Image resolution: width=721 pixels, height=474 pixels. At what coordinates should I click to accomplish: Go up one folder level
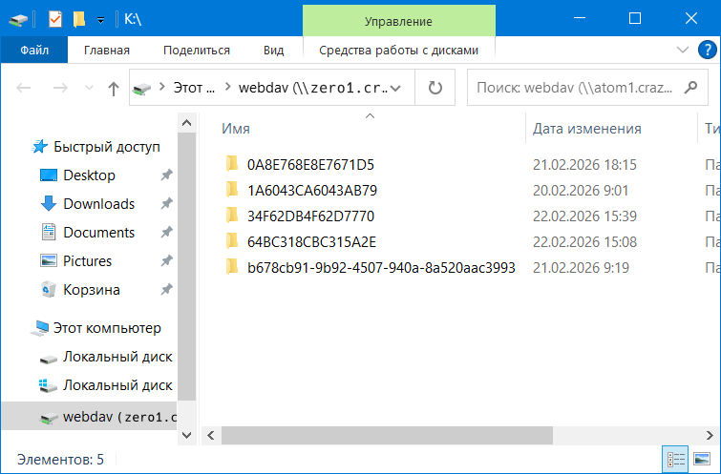[x=114, y=89]
